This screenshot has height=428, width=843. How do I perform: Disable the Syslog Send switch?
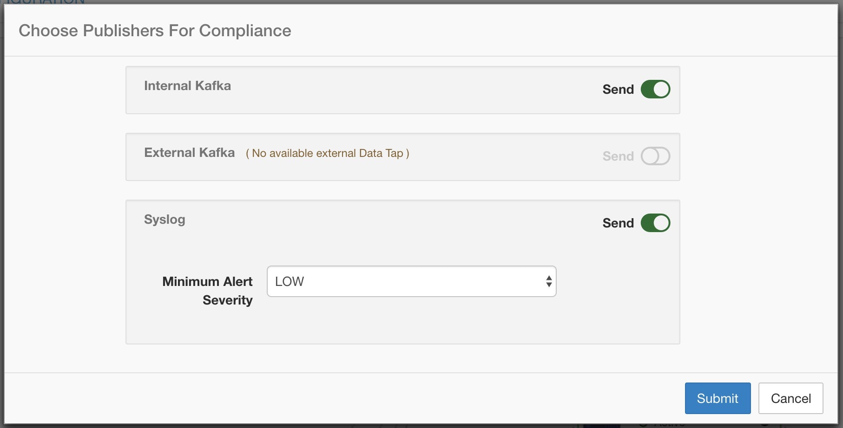[x=655, y=223]
